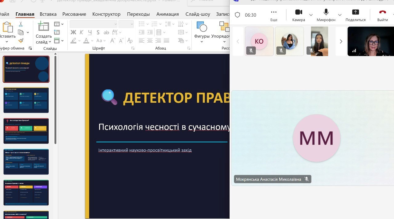Expand the dropdown arrow next to Microphone
Viewport: 394px width, 219px height.
[x=340, y=15]
